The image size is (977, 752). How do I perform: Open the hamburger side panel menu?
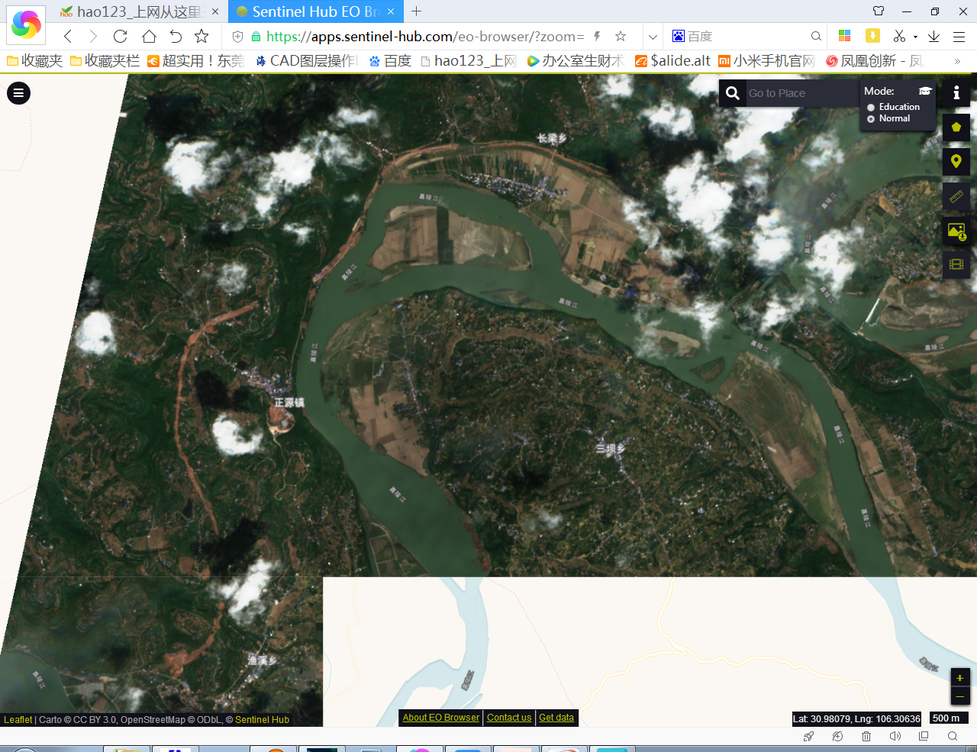pos(18,93)
